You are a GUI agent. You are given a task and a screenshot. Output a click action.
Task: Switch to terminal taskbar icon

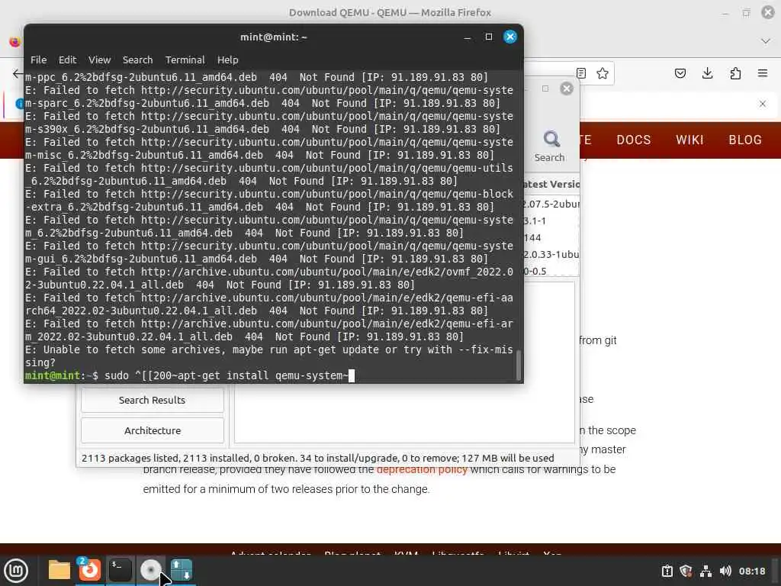(120, 570)
